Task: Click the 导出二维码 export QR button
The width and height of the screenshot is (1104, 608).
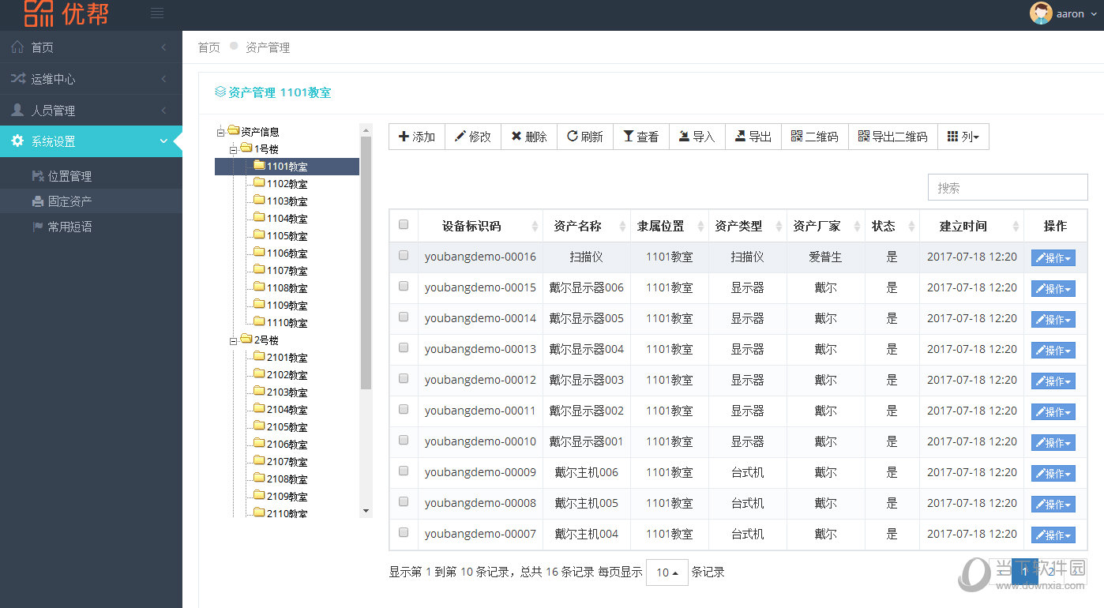Action: 893,137
